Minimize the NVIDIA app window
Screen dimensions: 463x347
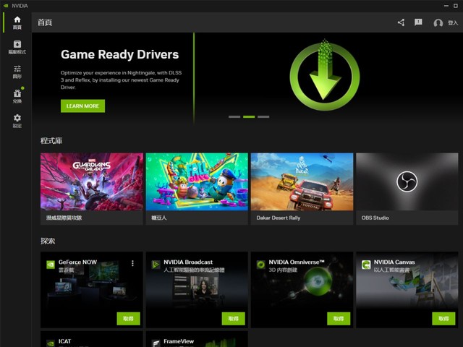coord(446,6)
